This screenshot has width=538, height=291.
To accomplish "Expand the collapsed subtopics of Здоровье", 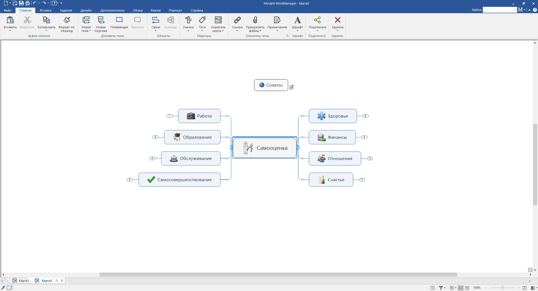I will tap(365, 116).
